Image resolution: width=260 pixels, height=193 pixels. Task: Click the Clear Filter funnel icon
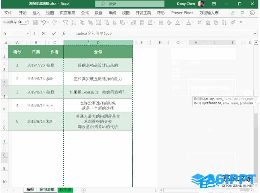(x=65, y=23)
